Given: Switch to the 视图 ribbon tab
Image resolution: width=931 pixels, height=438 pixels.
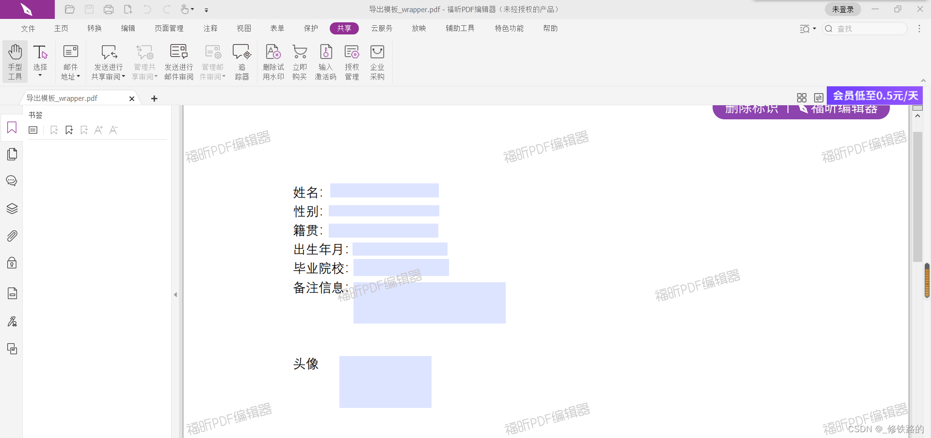Looking at the screenshot, I should [244, 28].
